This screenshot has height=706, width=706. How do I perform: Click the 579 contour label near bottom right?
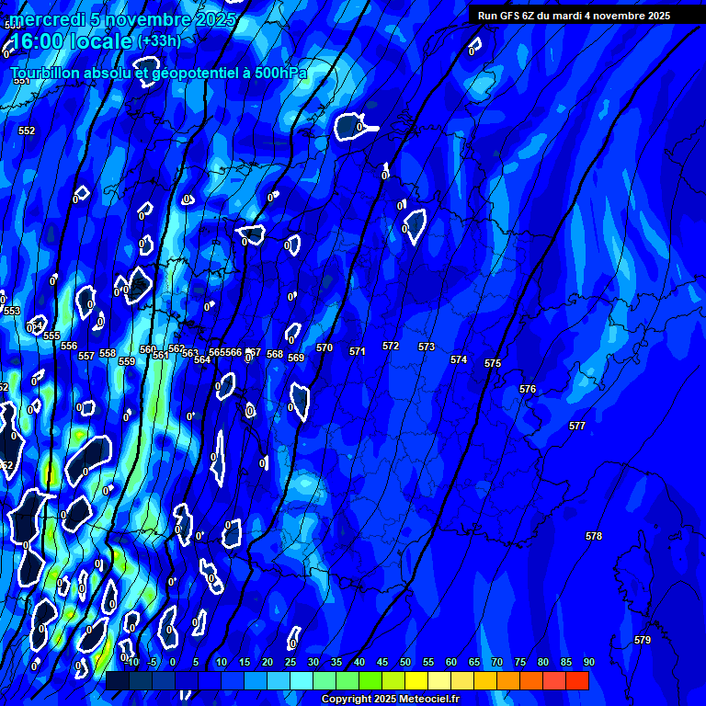tap(643, 640)
